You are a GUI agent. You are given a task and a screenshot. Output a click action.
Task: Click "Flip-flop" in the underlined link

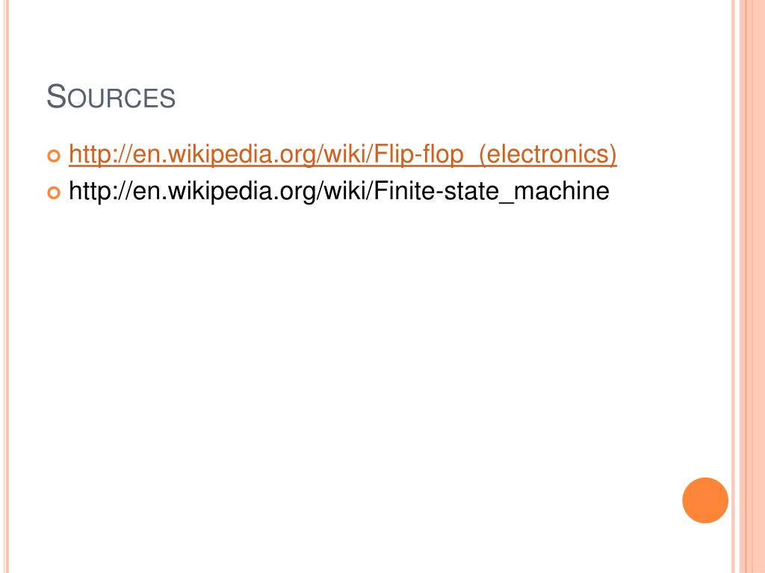[418, 154]
